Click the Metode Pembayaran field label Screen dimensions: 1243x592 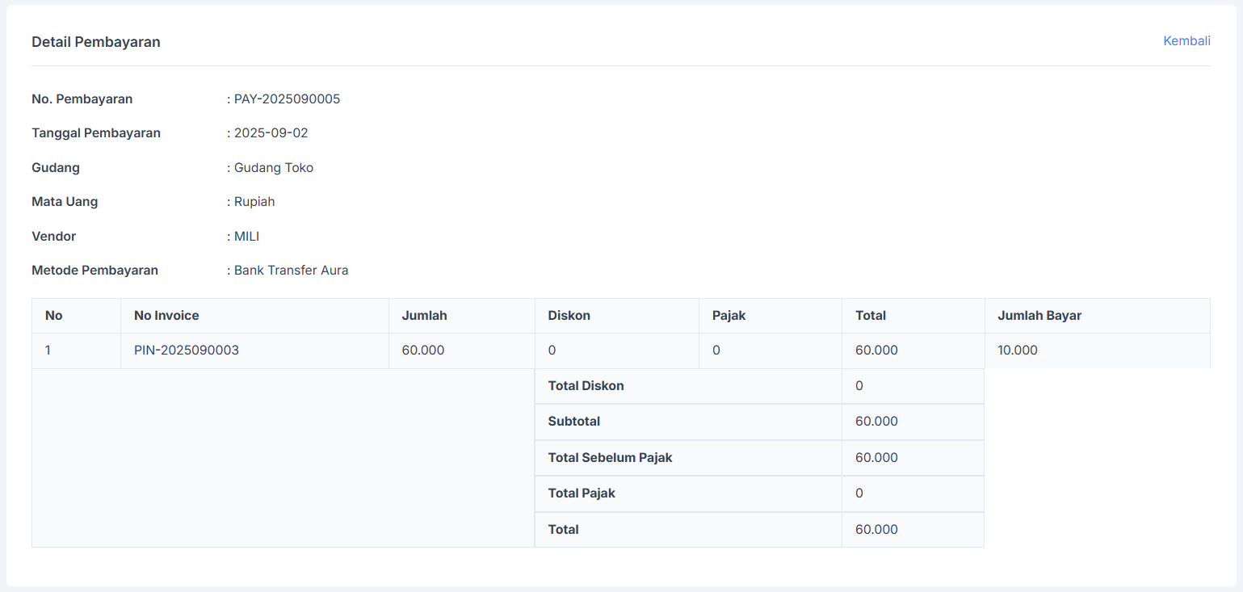click(94, 271)
